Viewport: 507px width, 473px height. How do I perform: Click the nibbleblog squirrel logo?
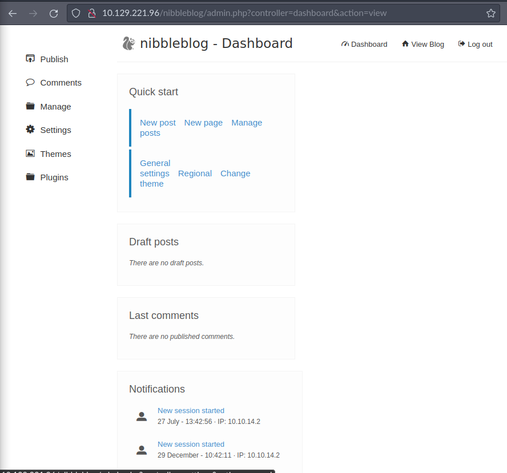point(128,43)
